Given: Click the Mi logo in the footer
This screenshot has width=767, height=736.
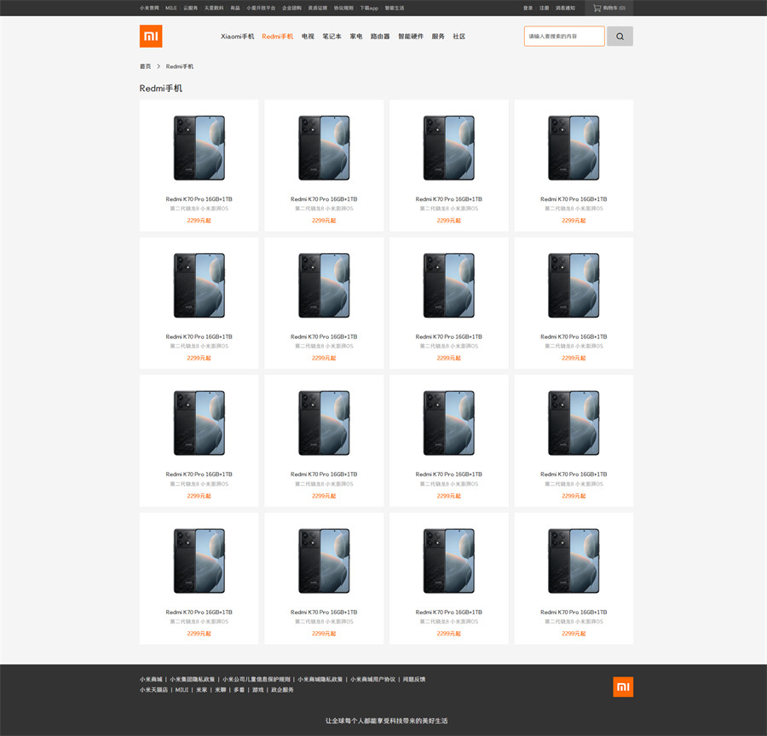Looking at the screenshot, I should [x=623, y=687].
